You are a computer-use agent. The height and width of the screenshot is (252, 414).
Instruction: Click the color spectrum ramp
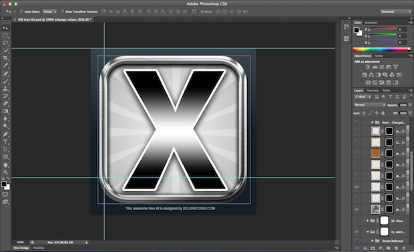[x=382, y=49]
